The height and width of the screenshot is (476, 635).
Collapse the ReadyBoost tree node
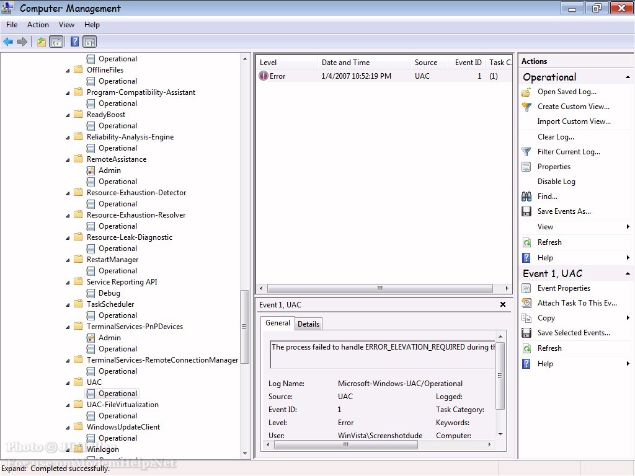pos(68,115)
